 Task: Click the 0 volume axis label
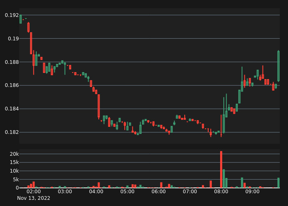[x=17, y=188]
